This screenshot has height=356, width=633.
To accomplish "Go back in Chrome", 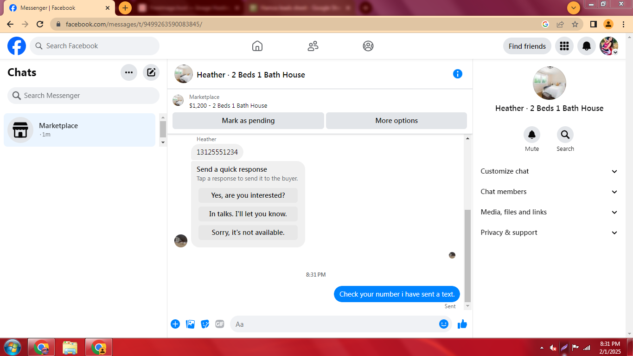I will [10, 24].
